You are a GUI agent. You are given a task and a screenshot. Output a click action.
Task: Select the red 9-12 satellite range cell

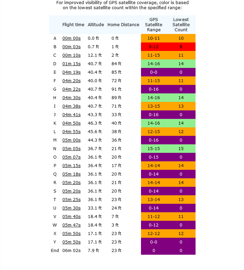154,47
